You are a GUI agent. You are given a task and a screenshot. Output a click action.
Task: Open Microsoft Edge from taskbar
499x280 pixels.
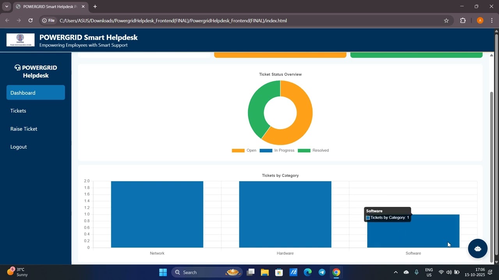[308, 272]
